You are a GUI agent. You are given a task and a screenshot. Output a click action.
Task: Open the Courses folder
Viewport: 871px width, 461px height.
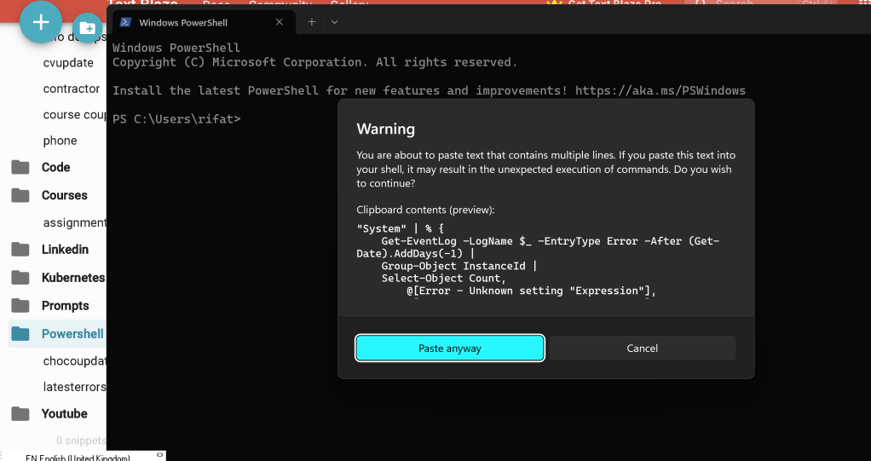tap(65, 195)
